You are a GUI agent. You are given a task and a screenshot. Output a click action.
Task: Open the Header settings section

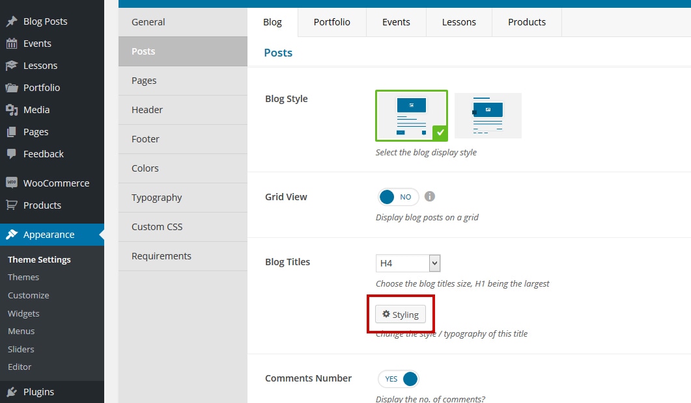[x=183, y=110]
